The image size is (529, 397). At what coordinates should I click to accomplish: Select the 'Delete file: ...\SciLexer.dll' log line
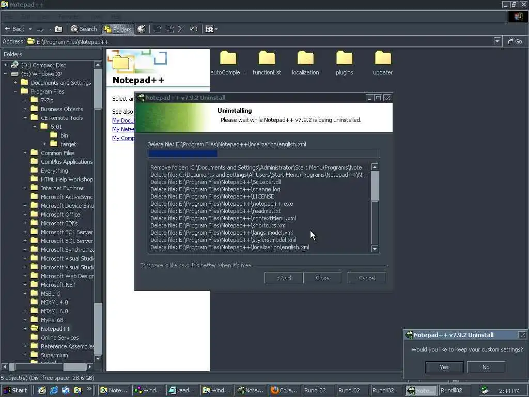pyautogui.click(x=215, y=181)
